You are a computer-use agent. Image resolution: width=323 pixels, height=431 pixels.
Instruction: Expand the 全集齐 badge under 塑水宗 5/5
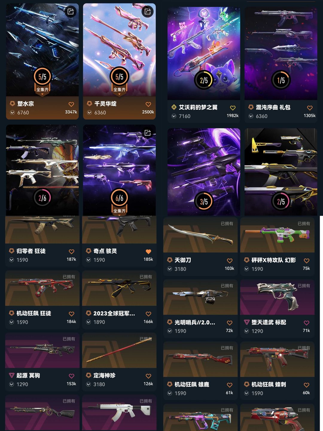[42, 90]
